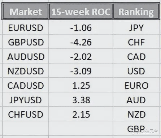This screenshot has height=138, width=161.
Task: Select the 3.38 value cell
Action: 81,100
